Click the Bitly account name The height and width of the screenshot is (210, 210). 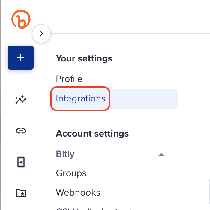(x=65, y=154)
